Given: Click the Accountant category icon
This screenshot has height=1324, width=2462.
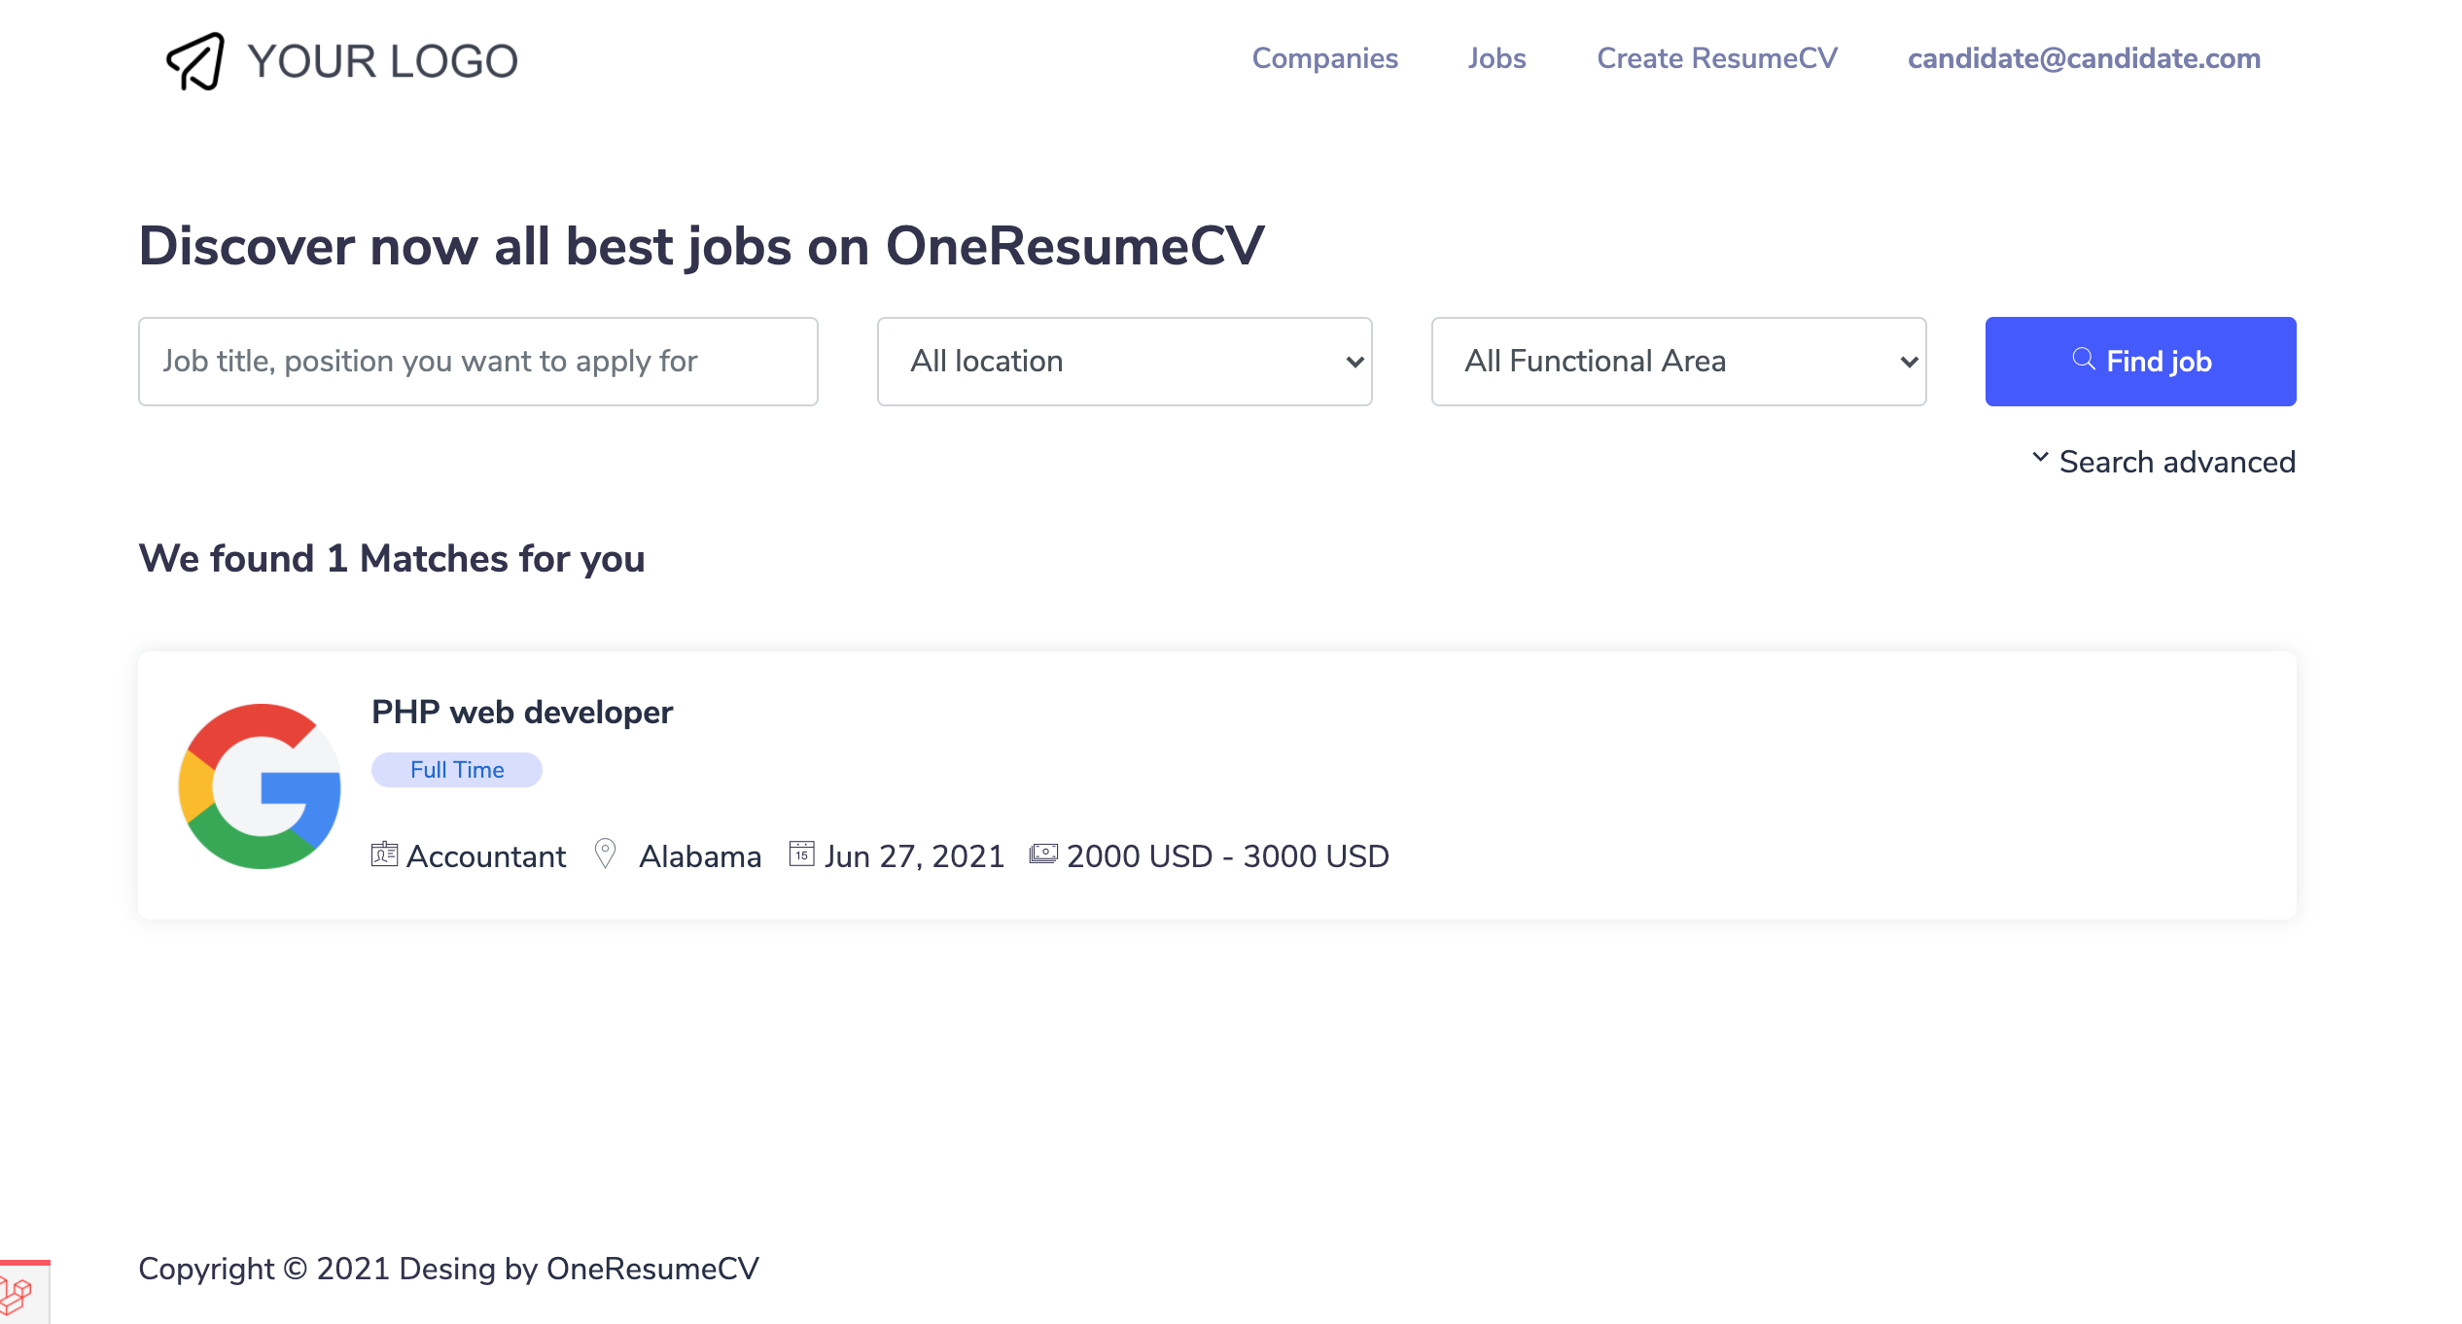Looking at the screenshot, I should (x=384, y=854).
